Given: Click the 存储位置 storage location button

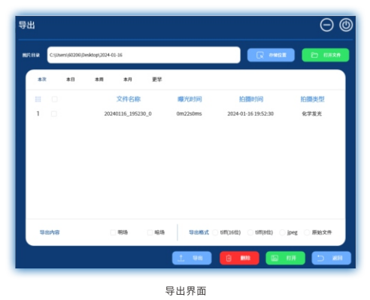Looking at the screenshot, I should pos(271,55).
